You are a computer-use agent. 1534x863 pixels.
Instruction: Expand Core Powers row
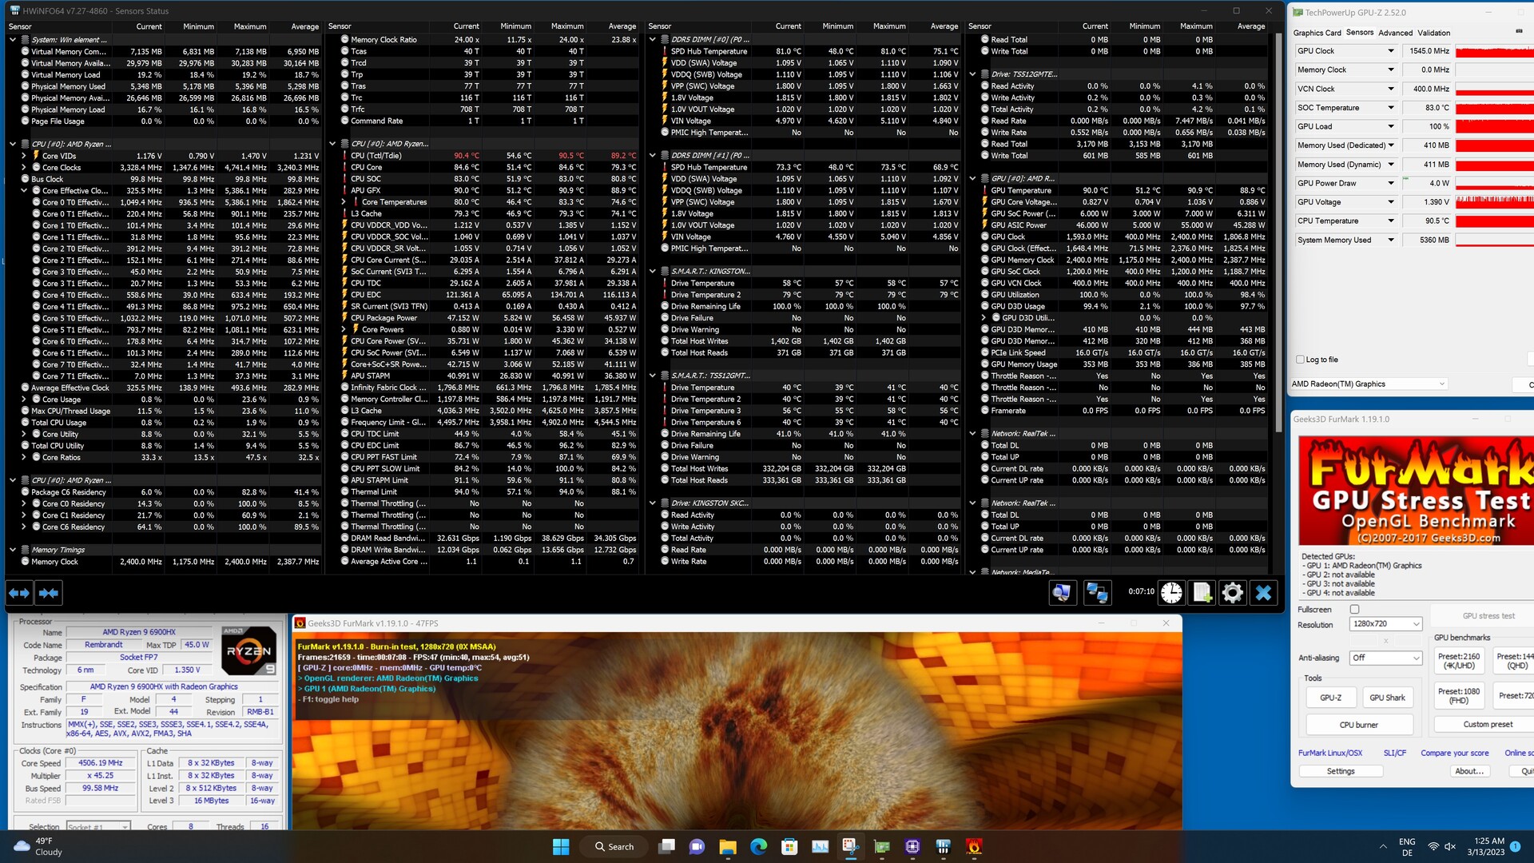(x=344, y=329)
